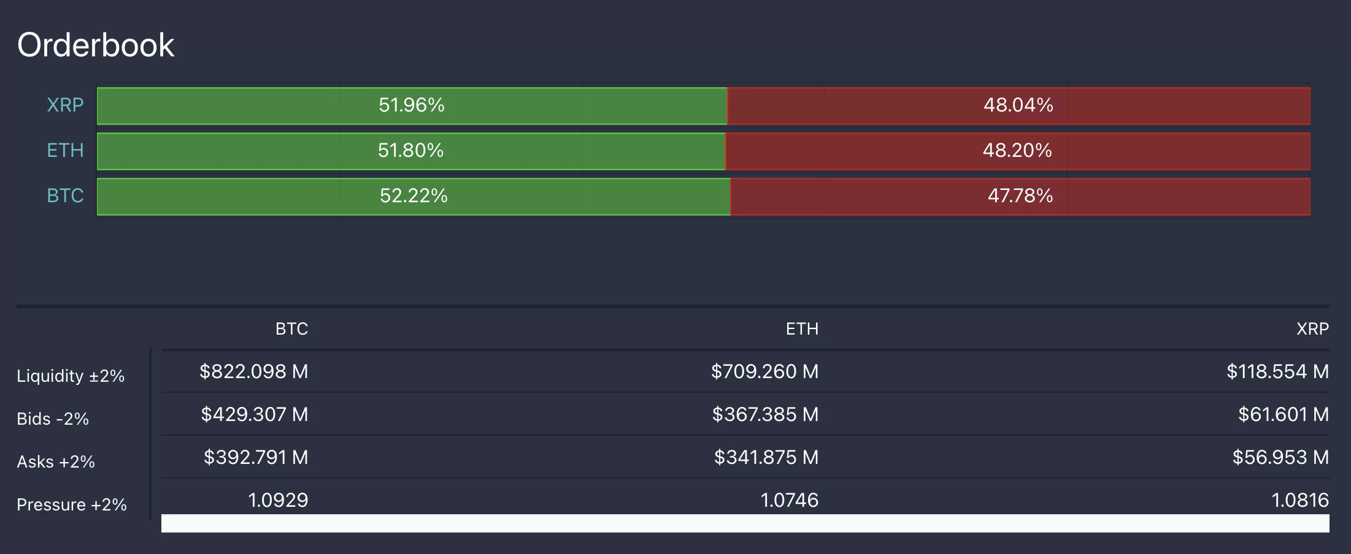Click the red ETH ask bar 48.20%

[1017, 151]
